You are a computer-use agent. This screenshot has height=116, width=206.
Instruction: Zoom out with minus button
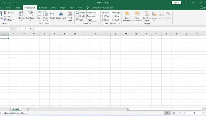(184, 113)
